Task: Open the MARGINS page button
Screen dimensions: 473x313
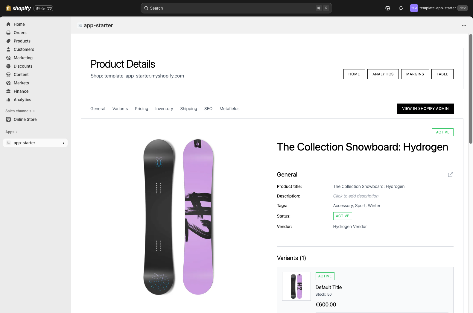Action: coord(415,74)
